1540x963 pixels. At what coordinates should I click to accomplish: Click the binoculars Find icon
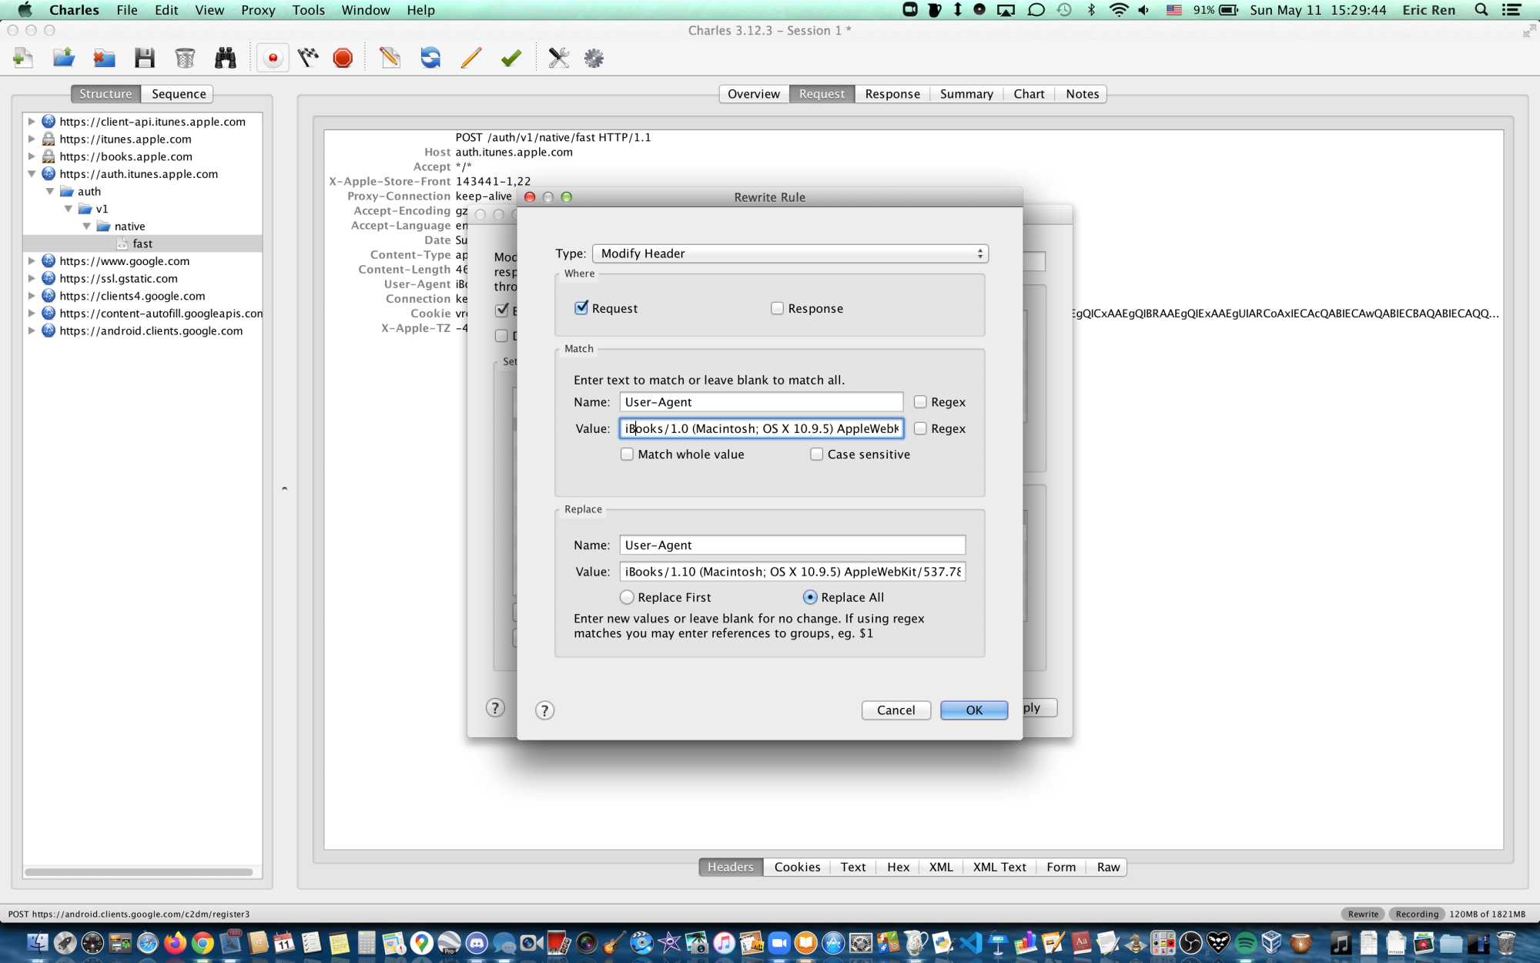225,58
